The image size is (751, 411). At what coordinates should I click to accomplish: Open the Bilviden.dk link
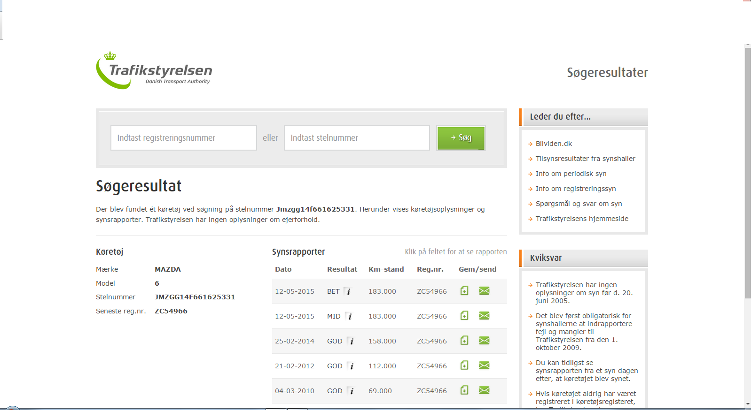(x=554, y=144)
